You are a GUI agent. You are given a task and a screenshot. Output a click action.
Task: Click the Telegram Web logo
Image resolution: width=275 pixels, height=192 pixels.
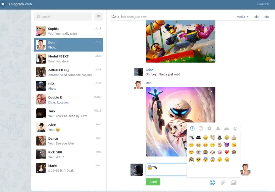(16, 4)
